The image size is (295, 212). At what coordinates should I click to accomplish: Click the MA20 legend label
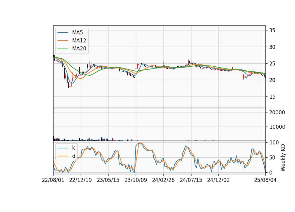click(79, 49)
